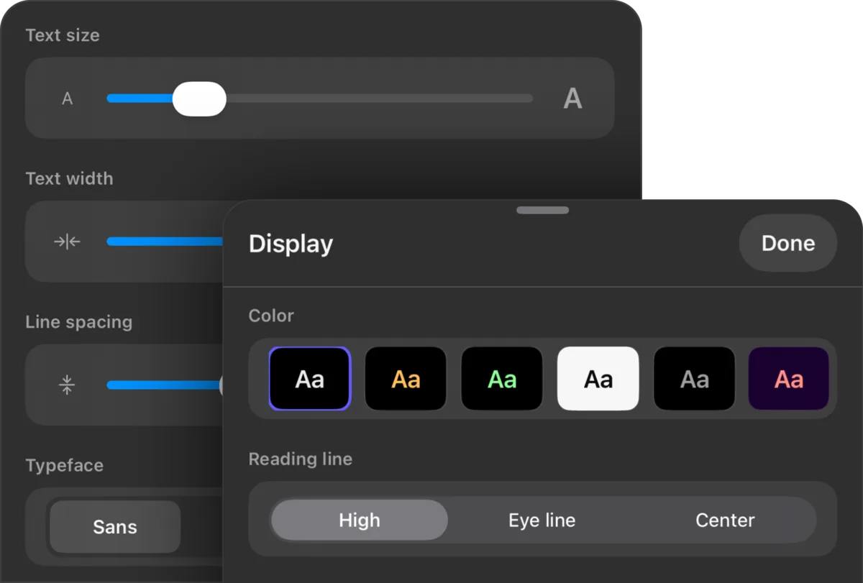
Task: Choose purple theme with pink Aa
Action: 789,379
